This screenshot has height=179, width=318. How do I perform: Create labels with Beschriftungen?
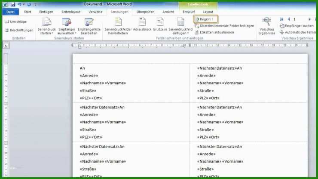(19, 30)
